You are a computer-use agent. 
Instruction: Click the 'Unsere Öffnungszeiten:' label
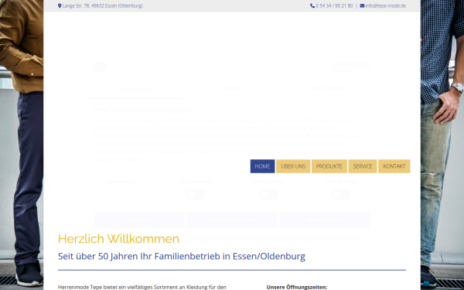[297, 287]
